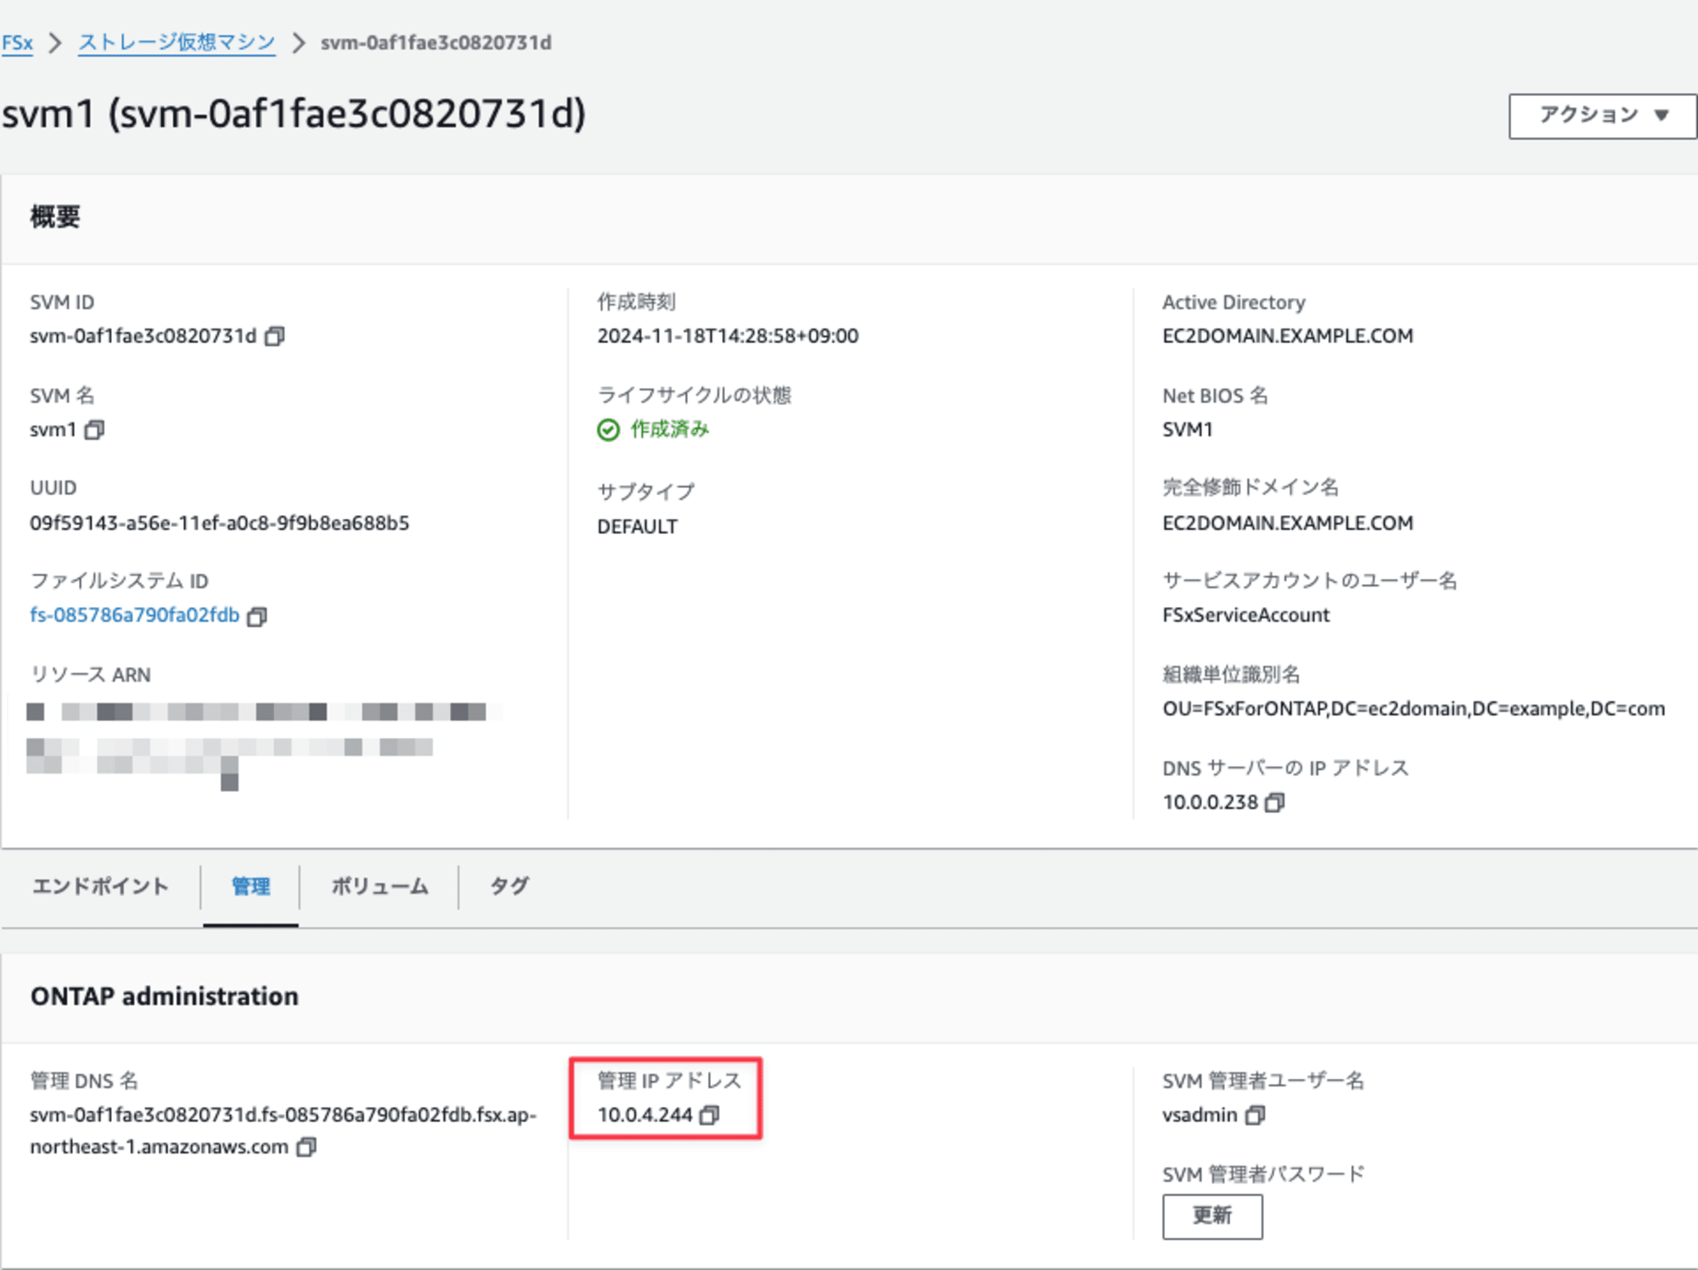The height and width of the screenshot is (1270, 1698).
Task: Click 更新 button for SVM password
Action: point(1212,1216)
